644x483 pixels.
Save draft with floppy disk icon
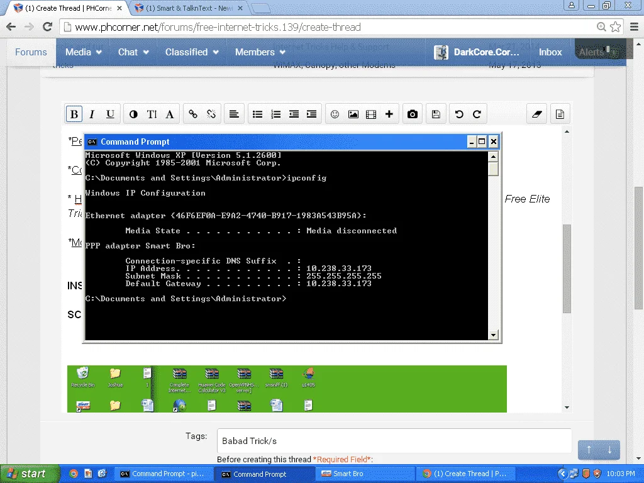(436, 114)
